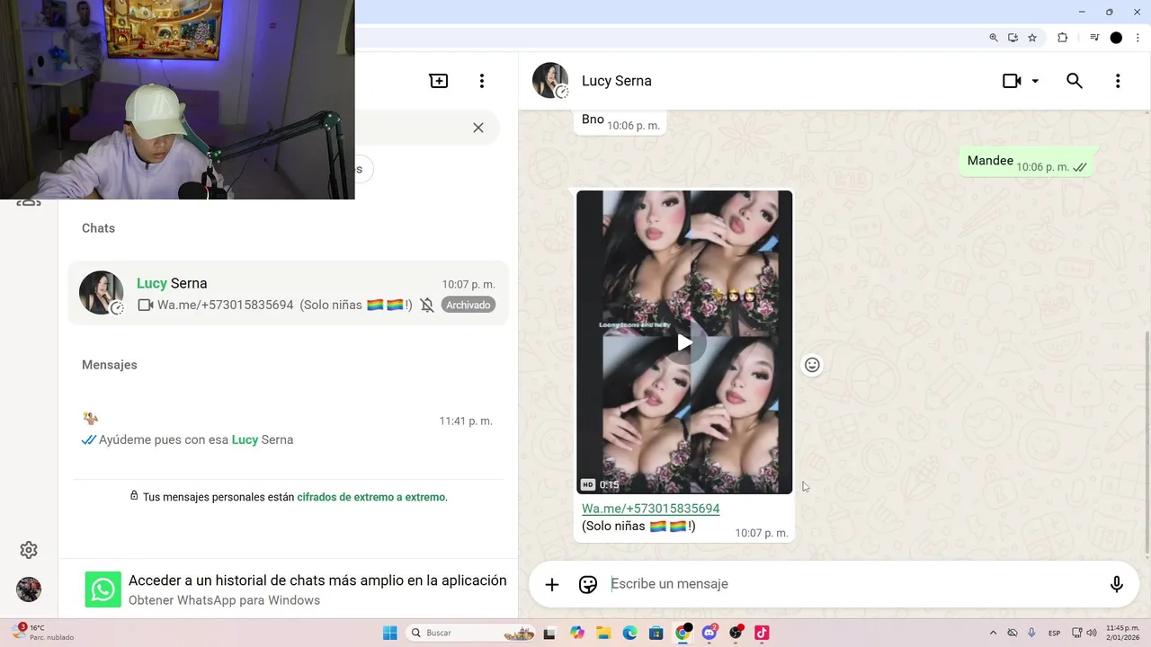Click the plus attach button in the message bar
This screenshot has width=1151, height=647.
(x=552, y=584)
